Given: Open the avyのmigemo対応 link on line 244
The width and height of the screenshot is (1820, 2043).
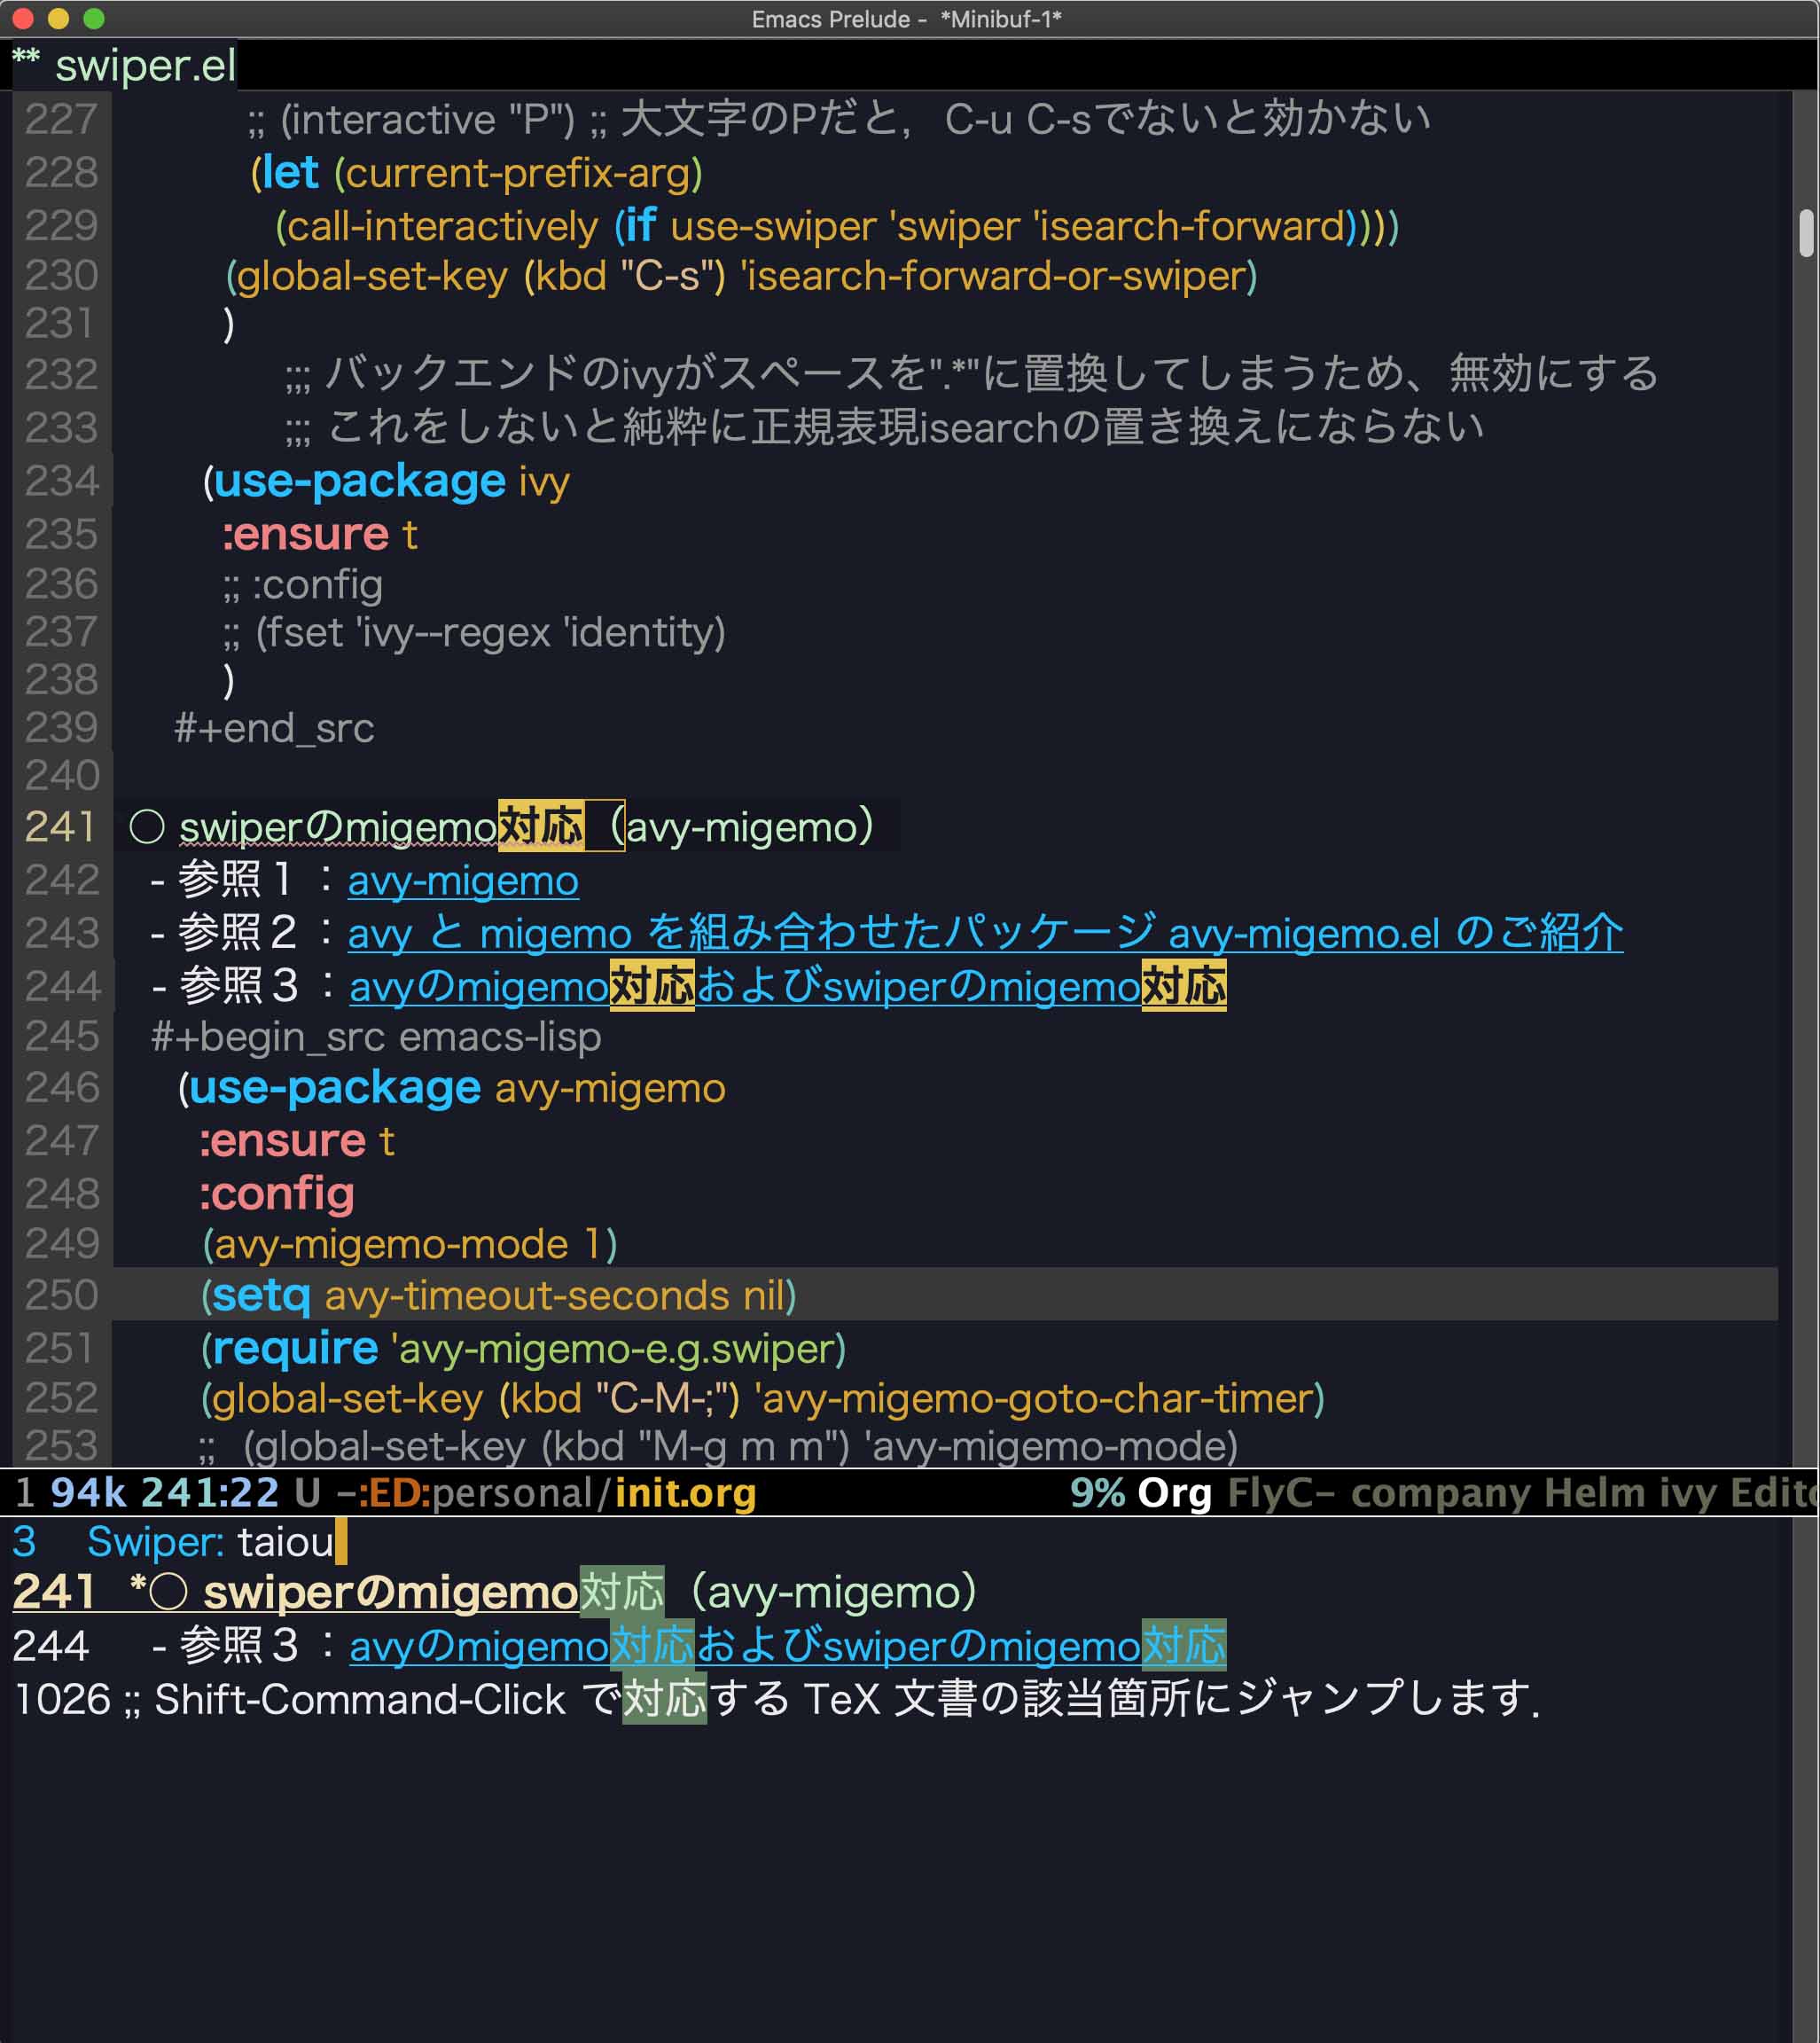Looking at the screenshot, I should point(787,987).
